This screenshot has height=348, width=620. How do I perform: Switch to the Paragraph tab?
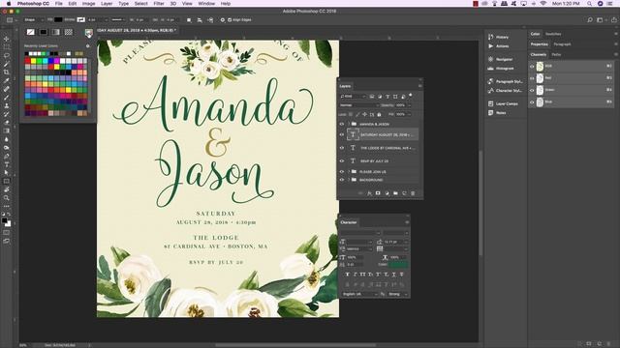point(562,44)
